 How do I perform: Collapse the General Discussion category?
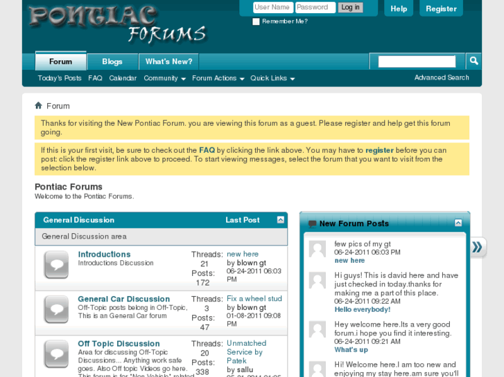(281, 220)
